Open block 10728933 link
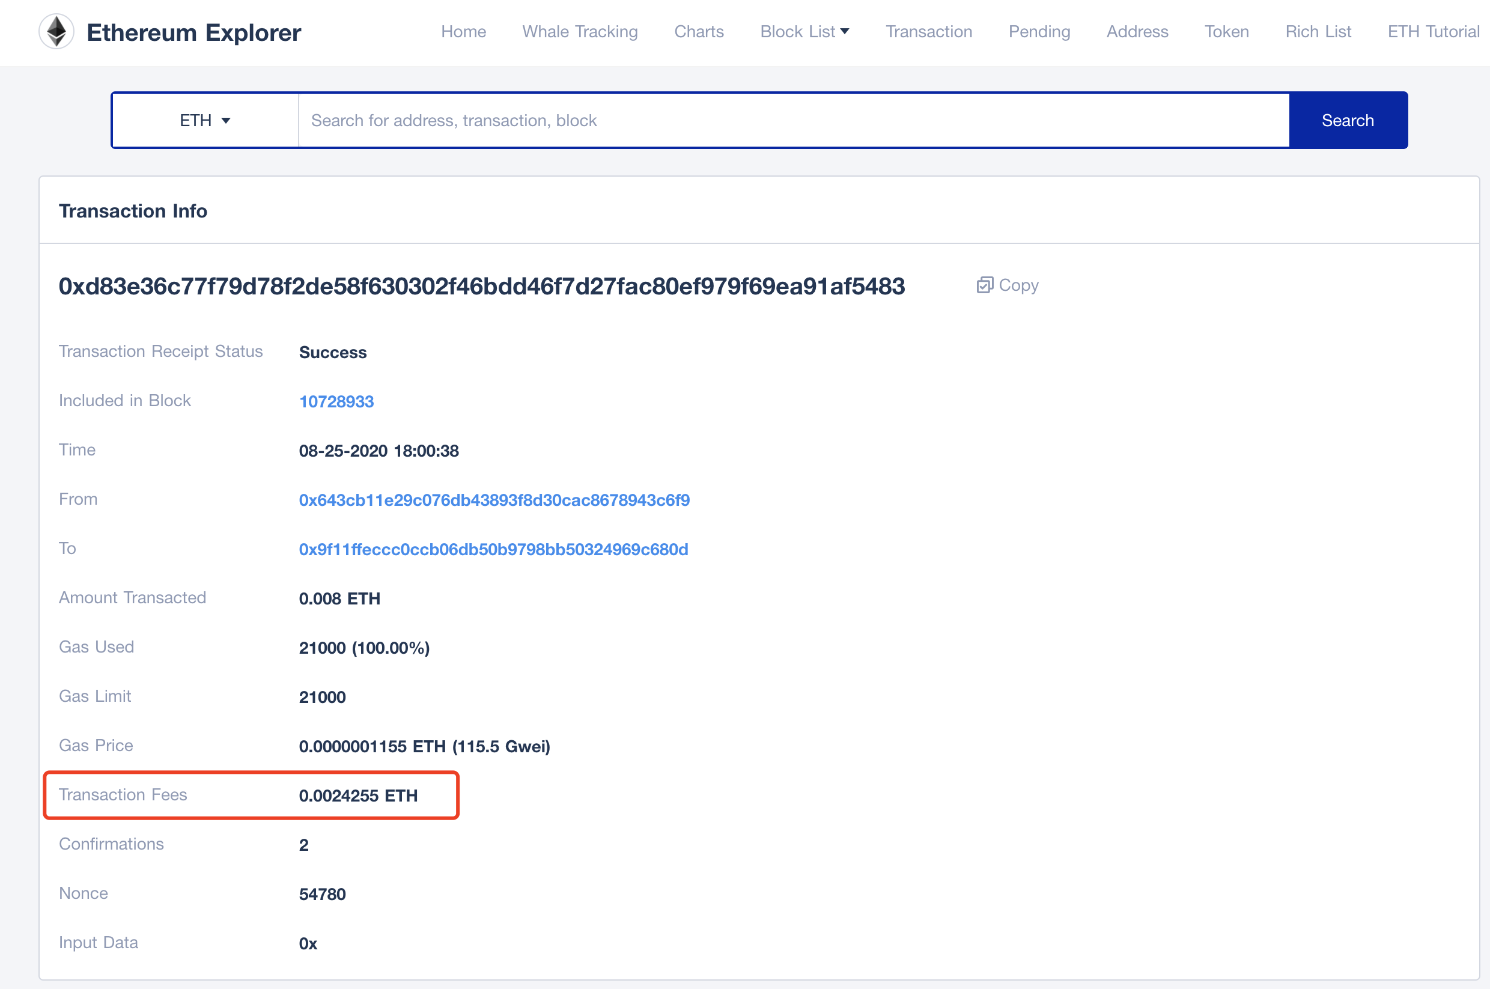The height and width of the screenshot is (989, 1490). pos(336,401)
